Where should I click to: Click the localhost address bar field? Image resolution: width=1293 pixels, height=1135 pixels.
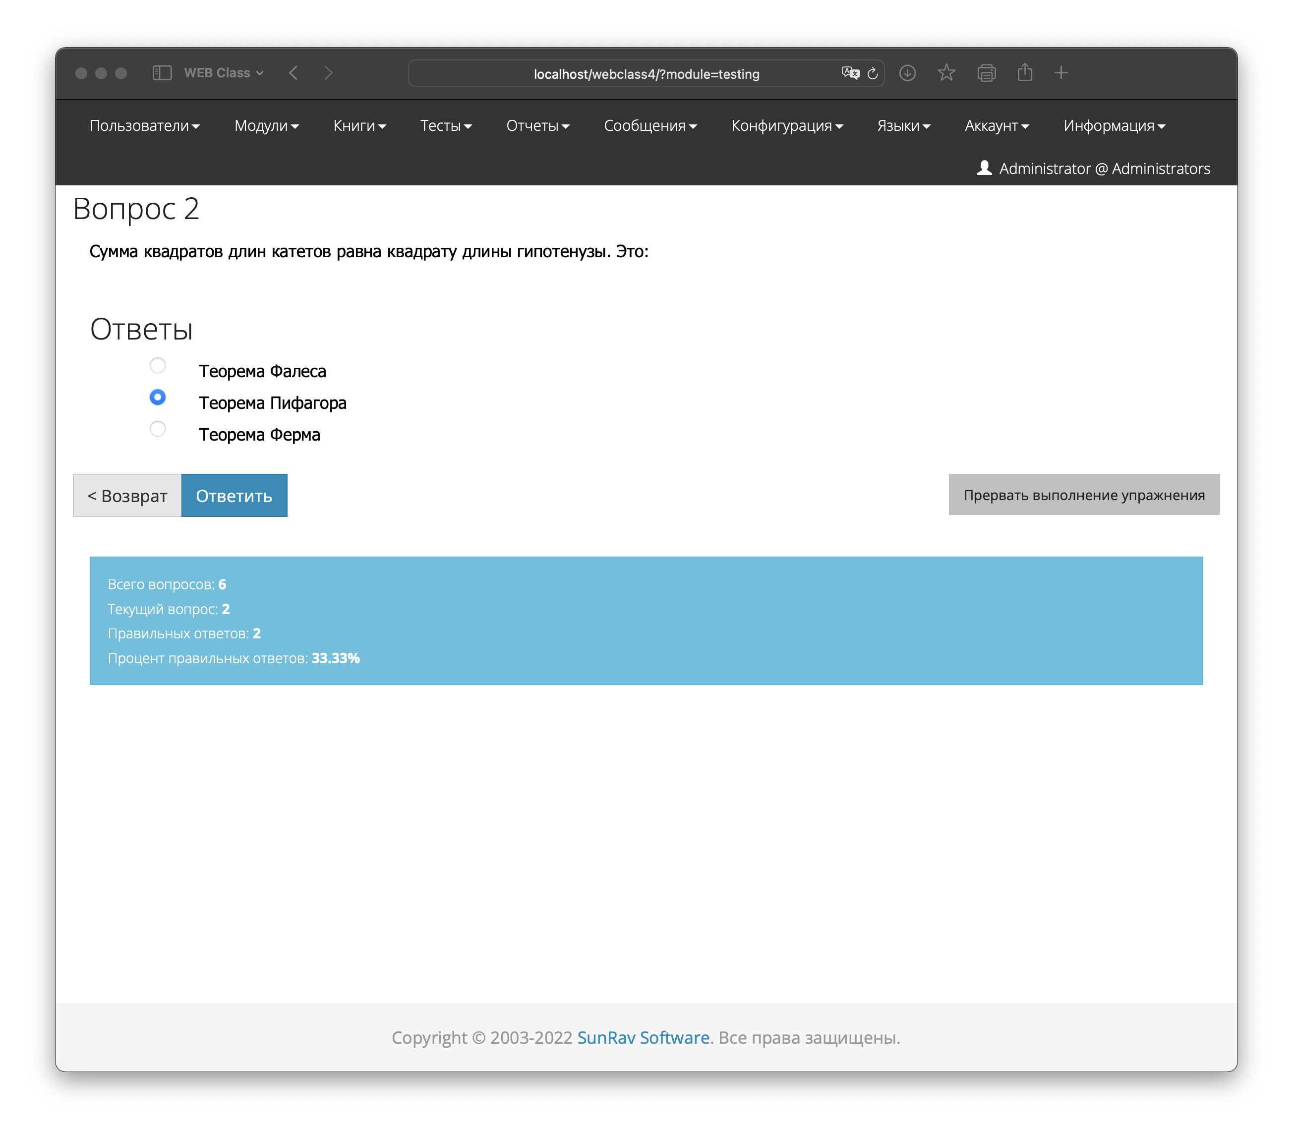tap(646, 73)
